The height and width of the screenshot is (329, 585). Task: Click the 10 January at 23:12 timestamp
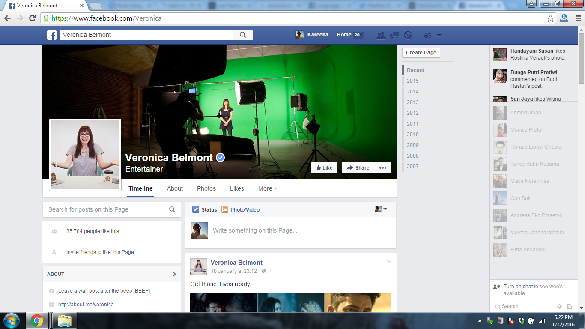pos(234,271)
